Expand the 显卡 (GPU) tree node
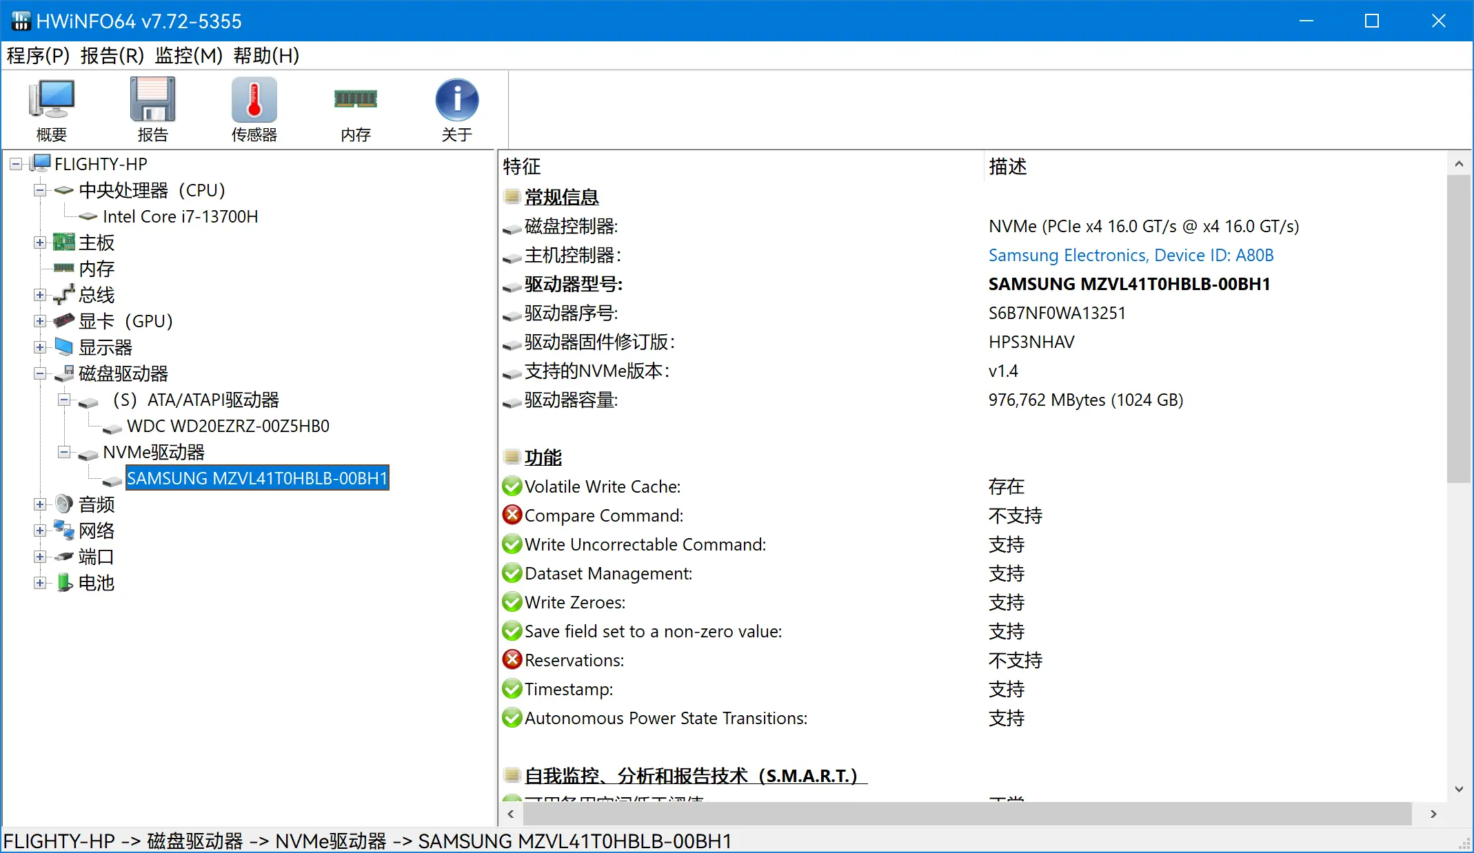 (40, 321)
